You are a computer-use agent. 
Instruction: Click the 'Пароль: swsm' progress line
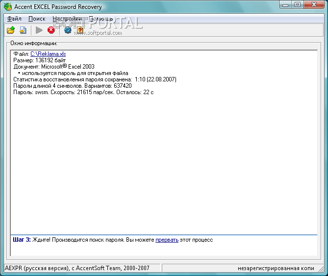(83, 92)
